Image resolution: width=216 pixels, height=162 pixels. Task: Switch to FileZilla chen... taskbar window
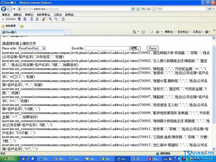coord(154,159)
